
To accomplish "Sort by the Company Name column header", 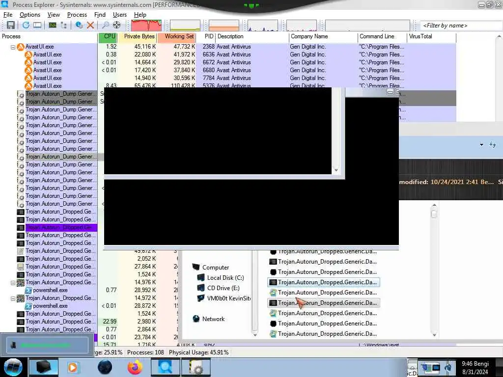I will [x=323, y=36].
